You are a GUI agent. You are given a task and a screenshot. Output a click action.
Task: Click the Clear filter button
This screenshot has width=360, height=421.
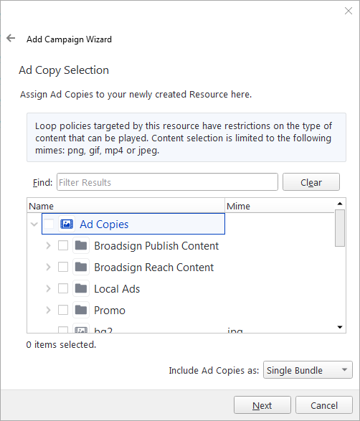point(311,182)
